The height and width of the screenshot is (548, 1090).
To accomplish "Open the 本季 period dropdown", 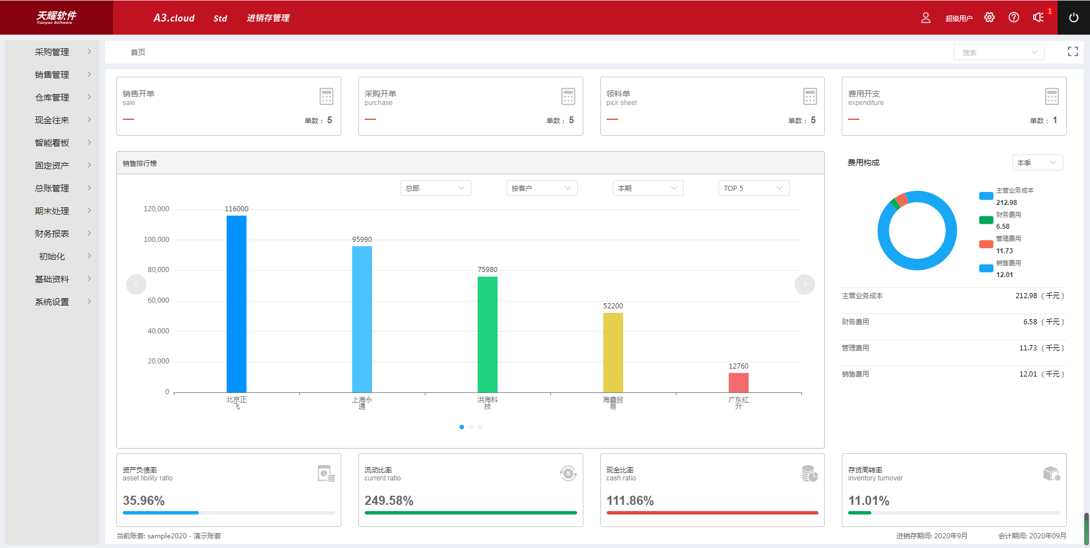I will point(1037,162).
